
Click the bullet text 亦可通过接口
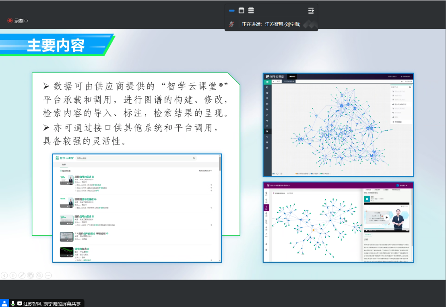tap(131, 134)
